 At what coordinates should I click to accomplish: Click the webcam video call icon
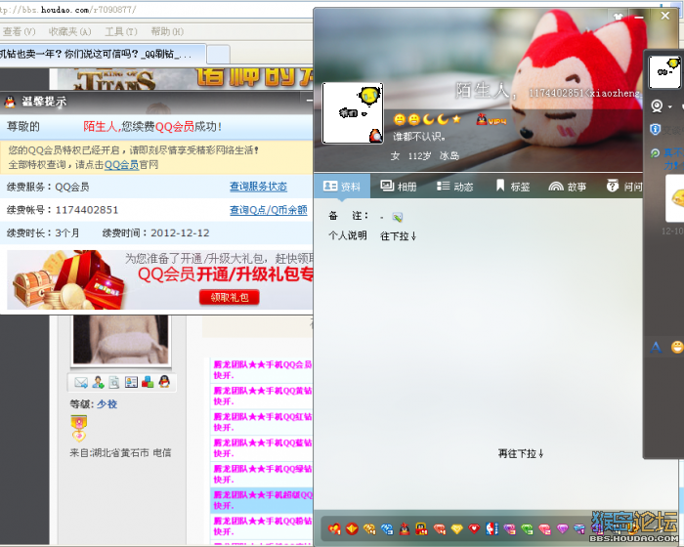(x=657, y=106)
